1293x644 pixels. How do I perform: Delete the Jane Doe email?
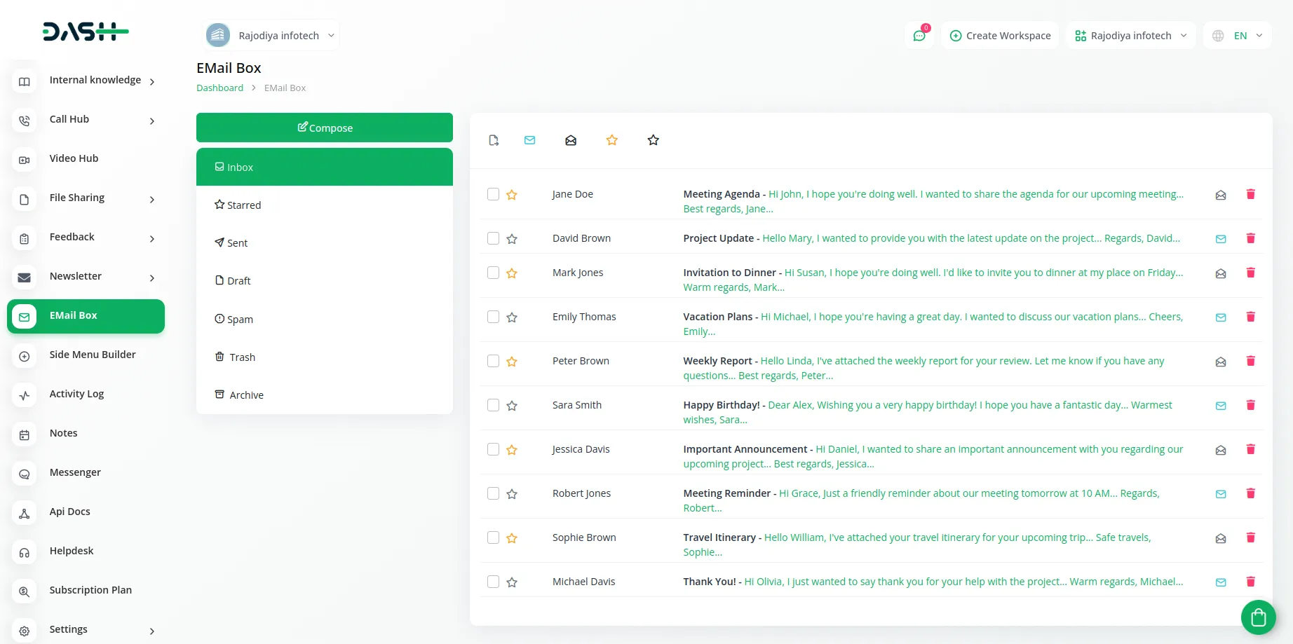click(x=1250, y=194)
